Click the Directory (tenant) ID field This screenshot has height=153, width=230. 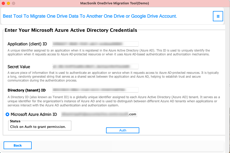point(95,90)
